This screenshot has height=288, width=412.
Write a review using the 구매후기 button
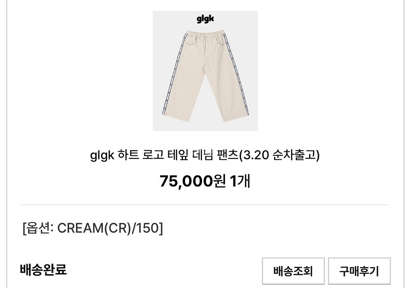click(359, 271)
